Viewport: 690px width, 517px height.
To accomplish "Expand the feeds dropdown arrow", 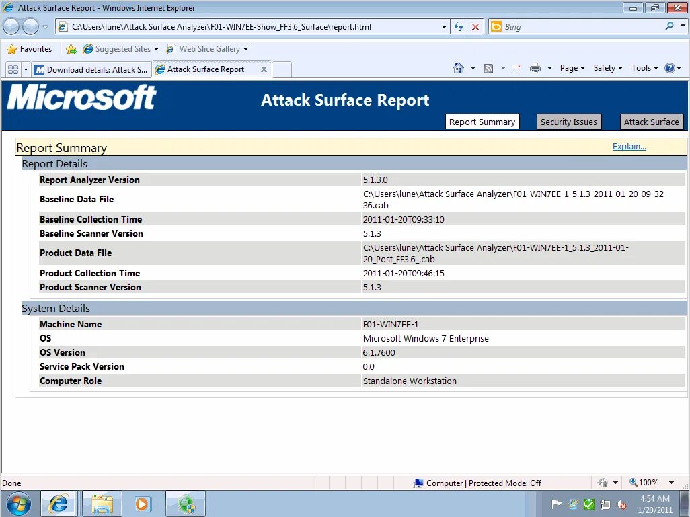I will (x=503, y=68).
